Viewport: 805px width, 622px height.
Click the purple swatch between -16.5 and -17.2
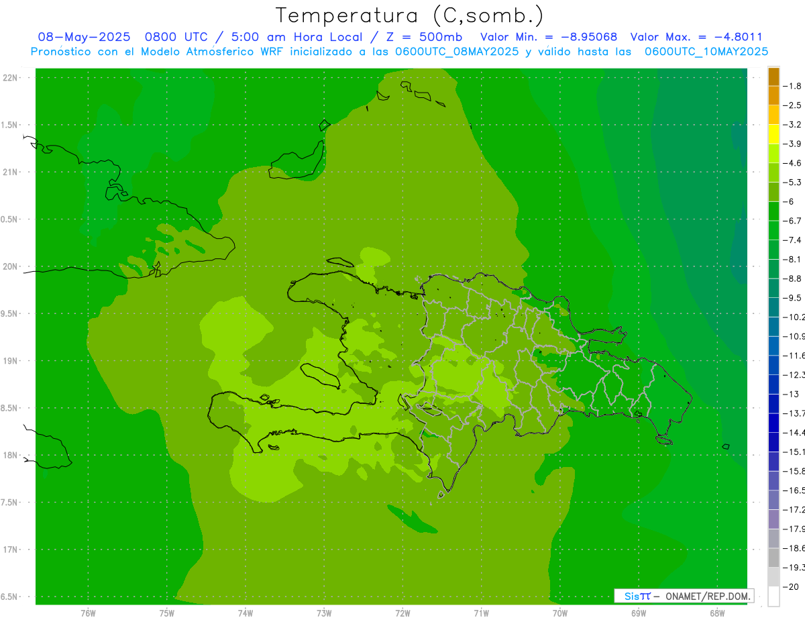[773, 499]
